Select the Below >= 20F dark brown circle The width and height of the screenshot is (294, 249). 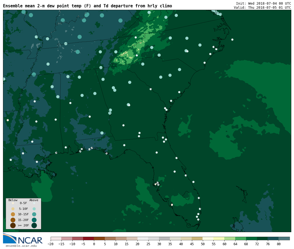point(13,225)
